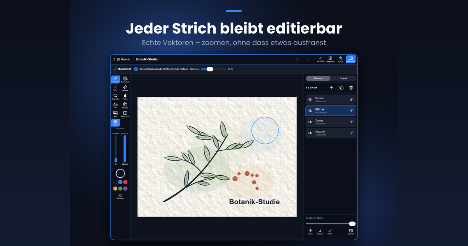Delete the layer with trash icon
Screen dimensions: 468x246
[351, 88]
